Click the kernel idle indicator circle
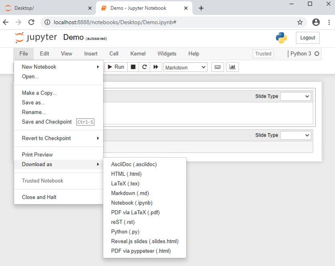This screenshot has height=266, width=335. 317,54
